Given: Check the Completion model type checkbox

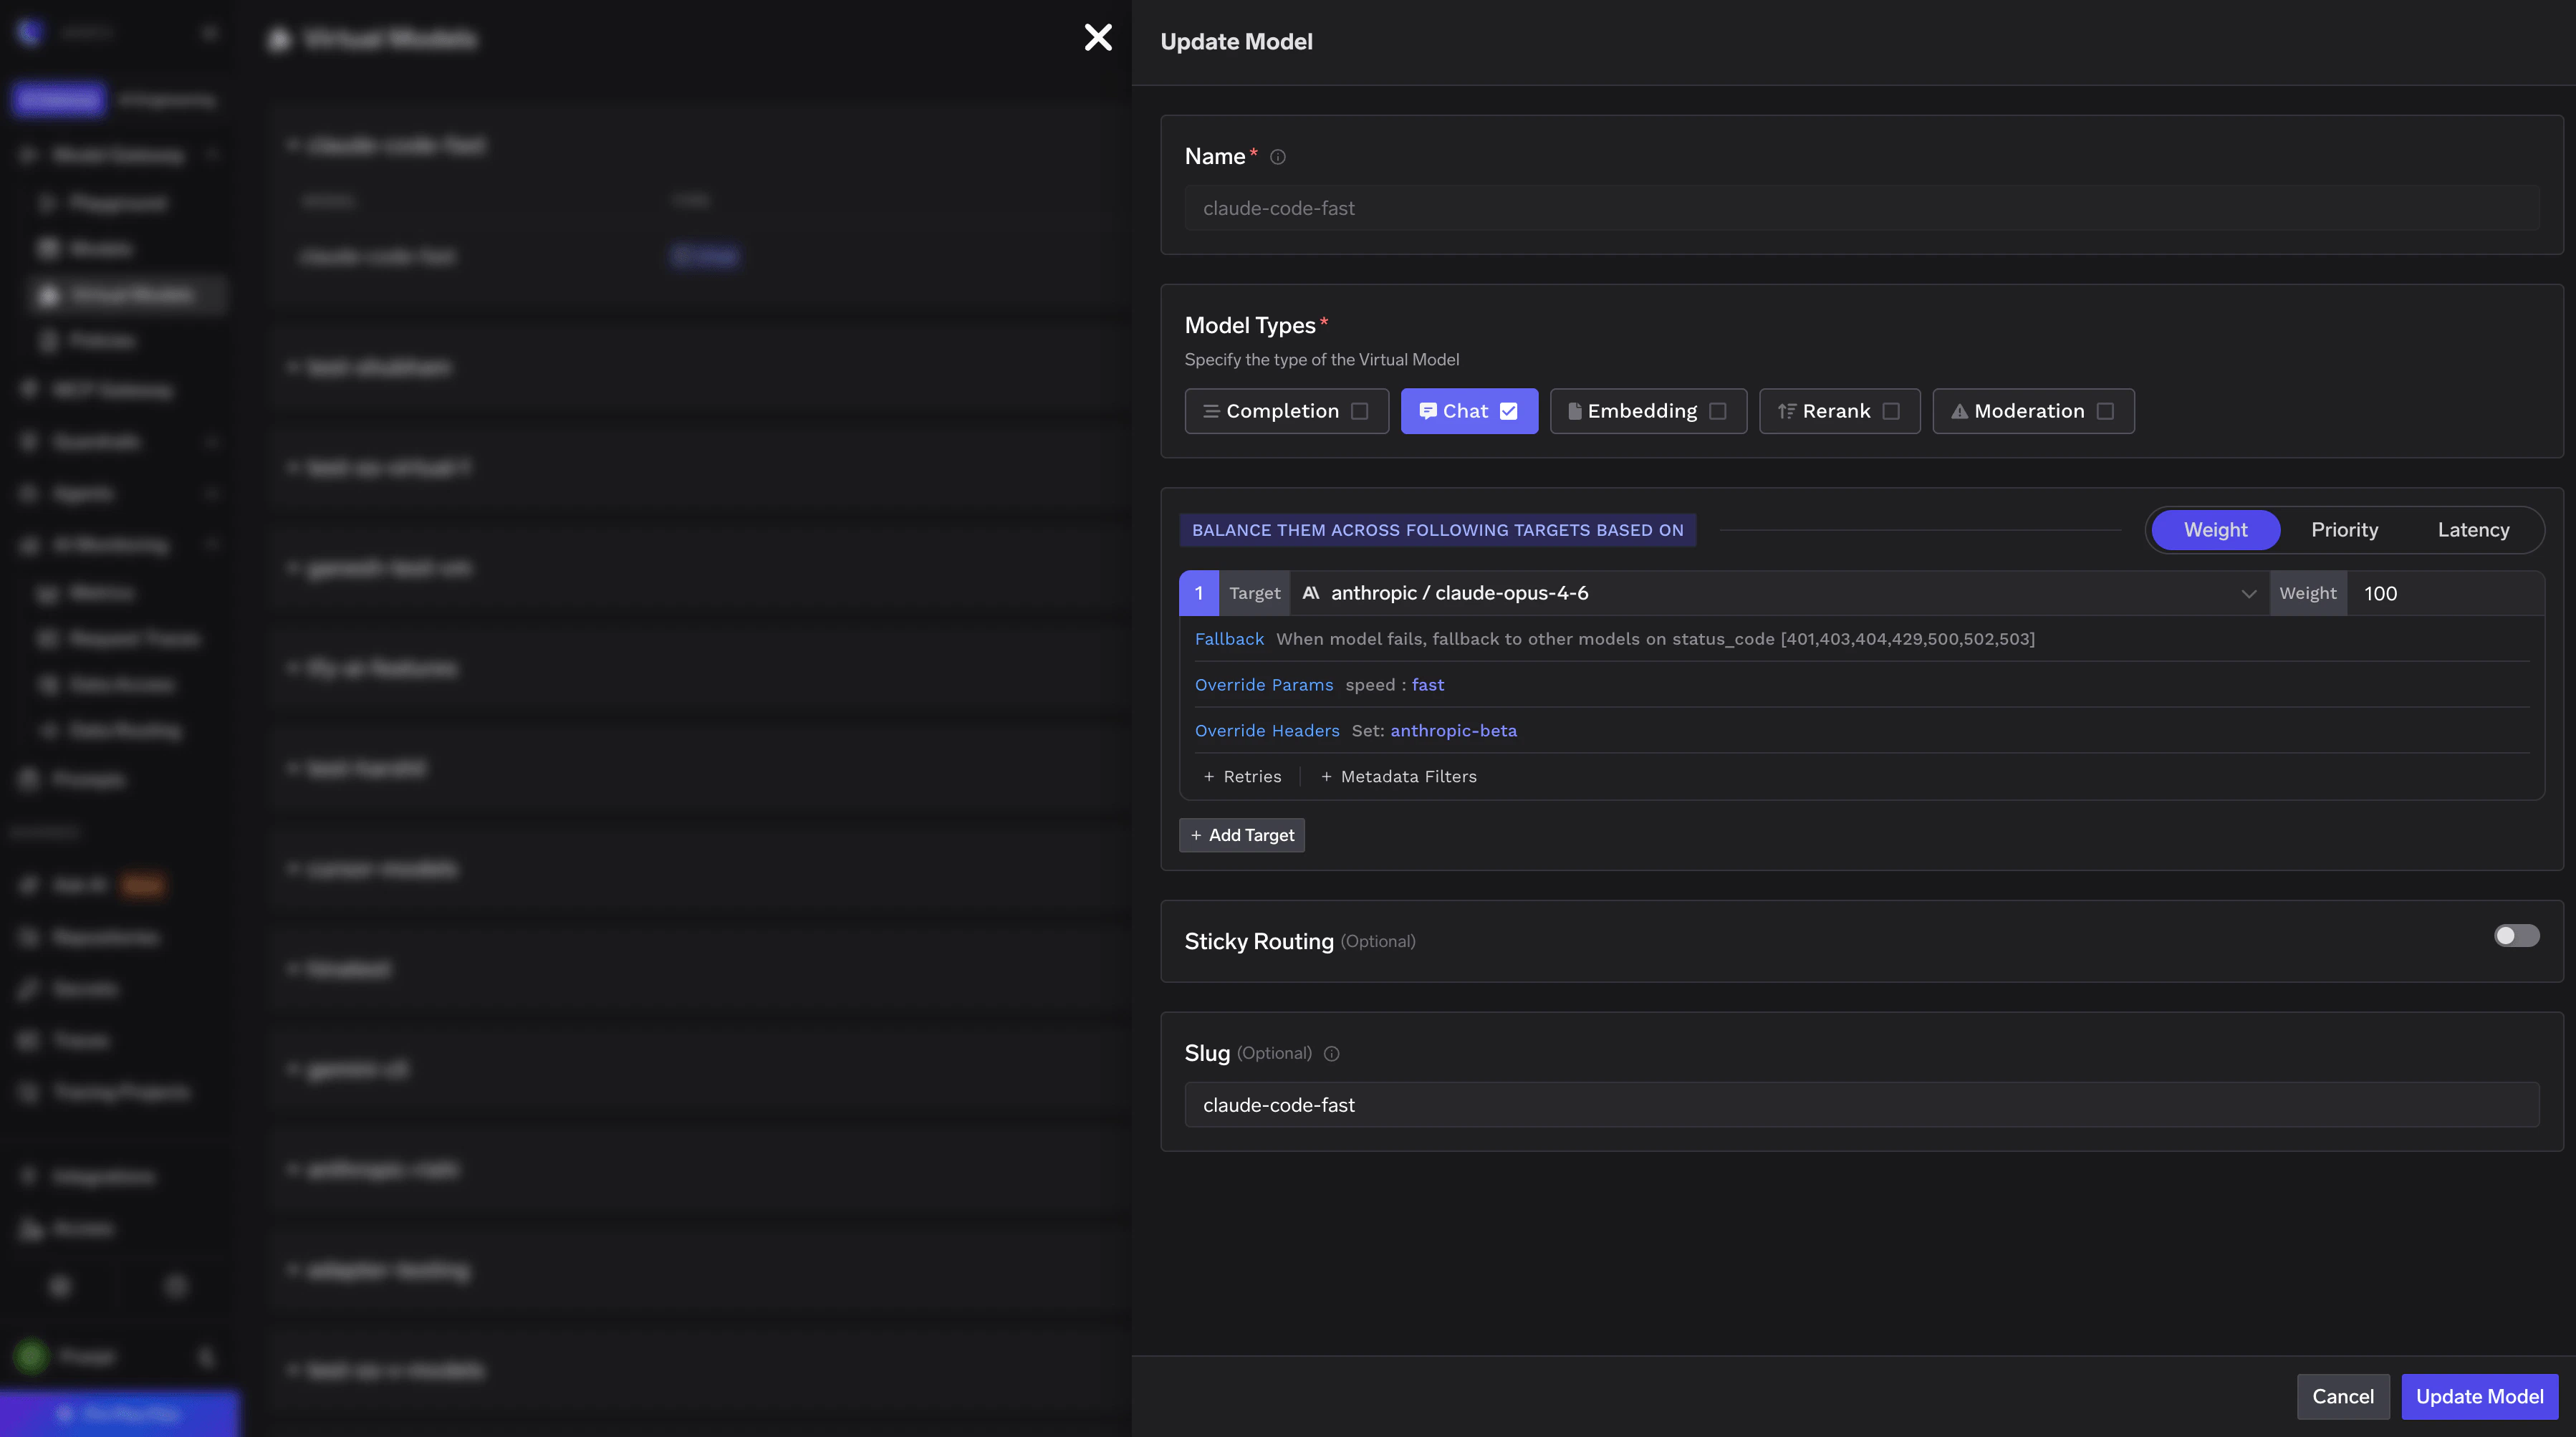Looking at the screenshot, I should pyautogui.click(x=1362, y=411).
